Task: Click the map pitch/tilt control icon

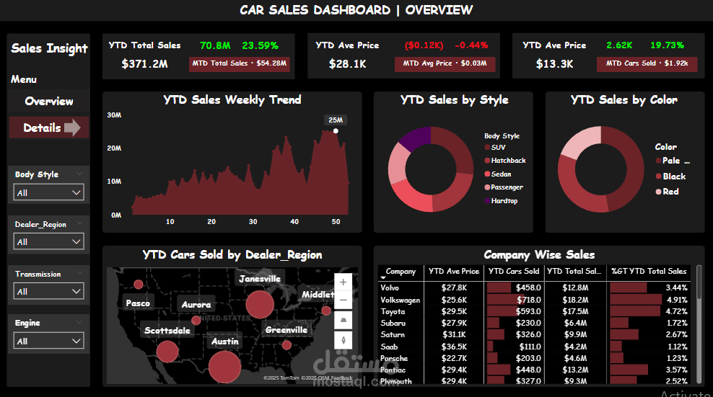Action: click(344, 320)
